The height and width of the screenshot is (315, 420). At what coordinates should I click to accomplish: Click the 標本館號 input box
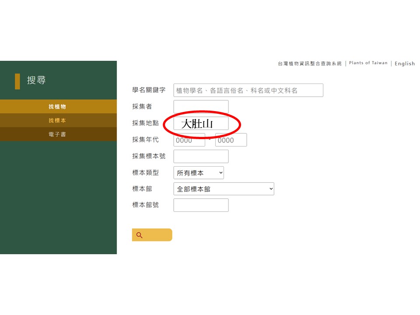pos(201,205)
